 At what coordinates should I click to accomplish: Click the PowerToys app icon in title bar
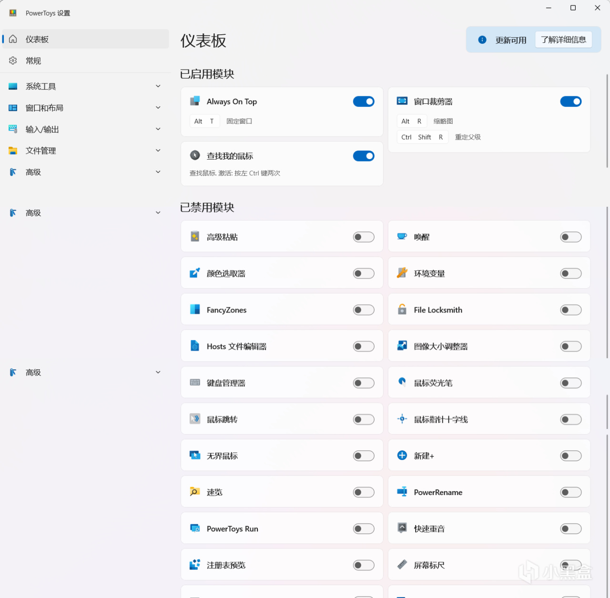pyautogui.click(x=13, y=13)
